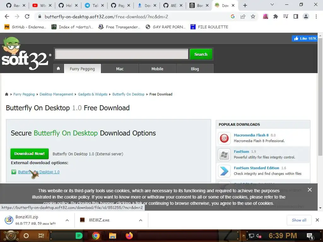This screenshot has width=323, height=242.
Task: Expand the BonziKill.zip download options
Action: coord(67,220)
